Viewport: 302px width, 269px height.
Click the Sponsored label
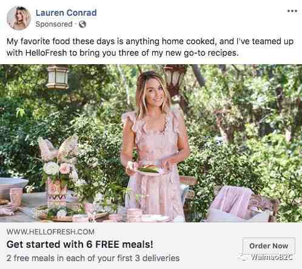point(54,24)
